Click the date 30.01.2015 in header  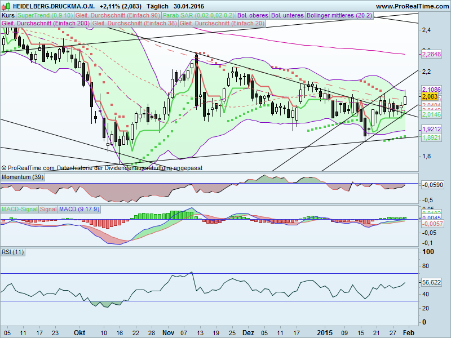coord(189,6)
